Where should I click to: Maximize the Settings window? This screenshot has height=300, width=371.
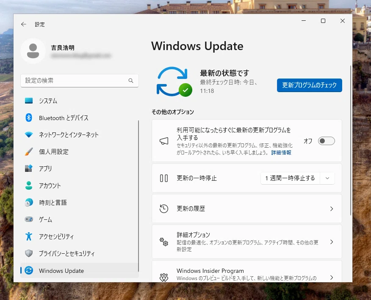point(323,21)
